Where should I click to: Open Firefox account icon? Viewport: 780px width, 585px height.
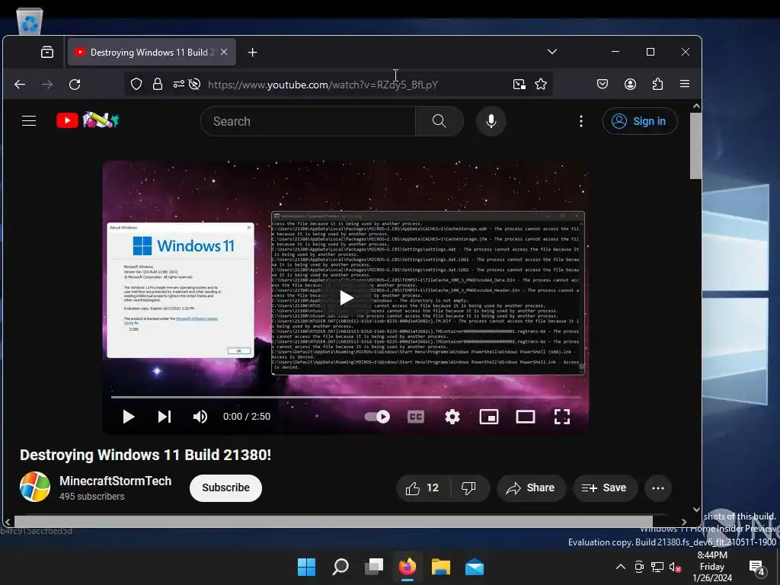point(630,84)
